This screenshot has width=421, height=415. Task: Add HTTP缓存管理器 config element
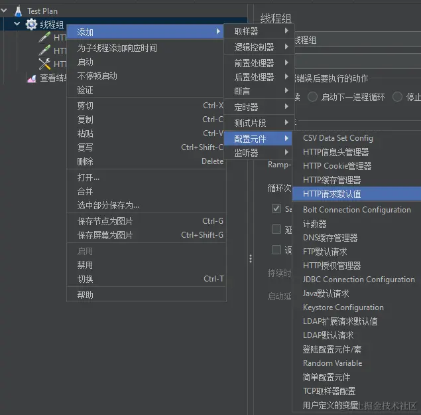click(357, 180)
